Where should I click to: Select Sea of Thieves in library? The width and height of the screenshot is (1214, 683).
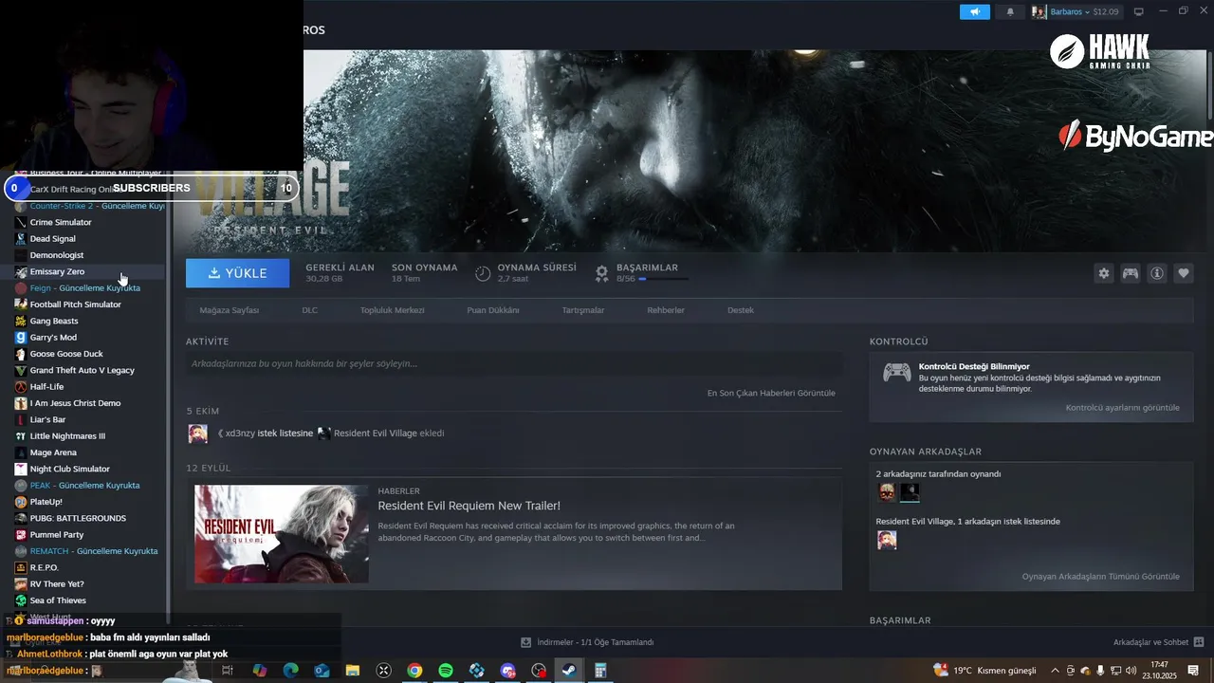click(58, 600)
